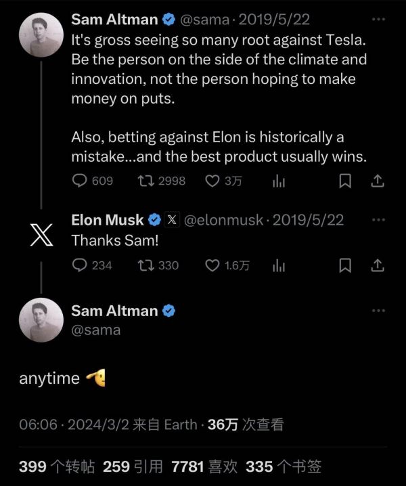Open the @sama handle in main tweet
406x486 pixels.
[x=95, y=330]
